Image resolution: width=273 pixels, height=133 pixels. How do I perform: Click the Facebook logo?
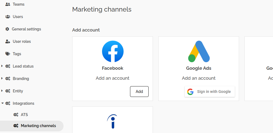click(113, 51)
